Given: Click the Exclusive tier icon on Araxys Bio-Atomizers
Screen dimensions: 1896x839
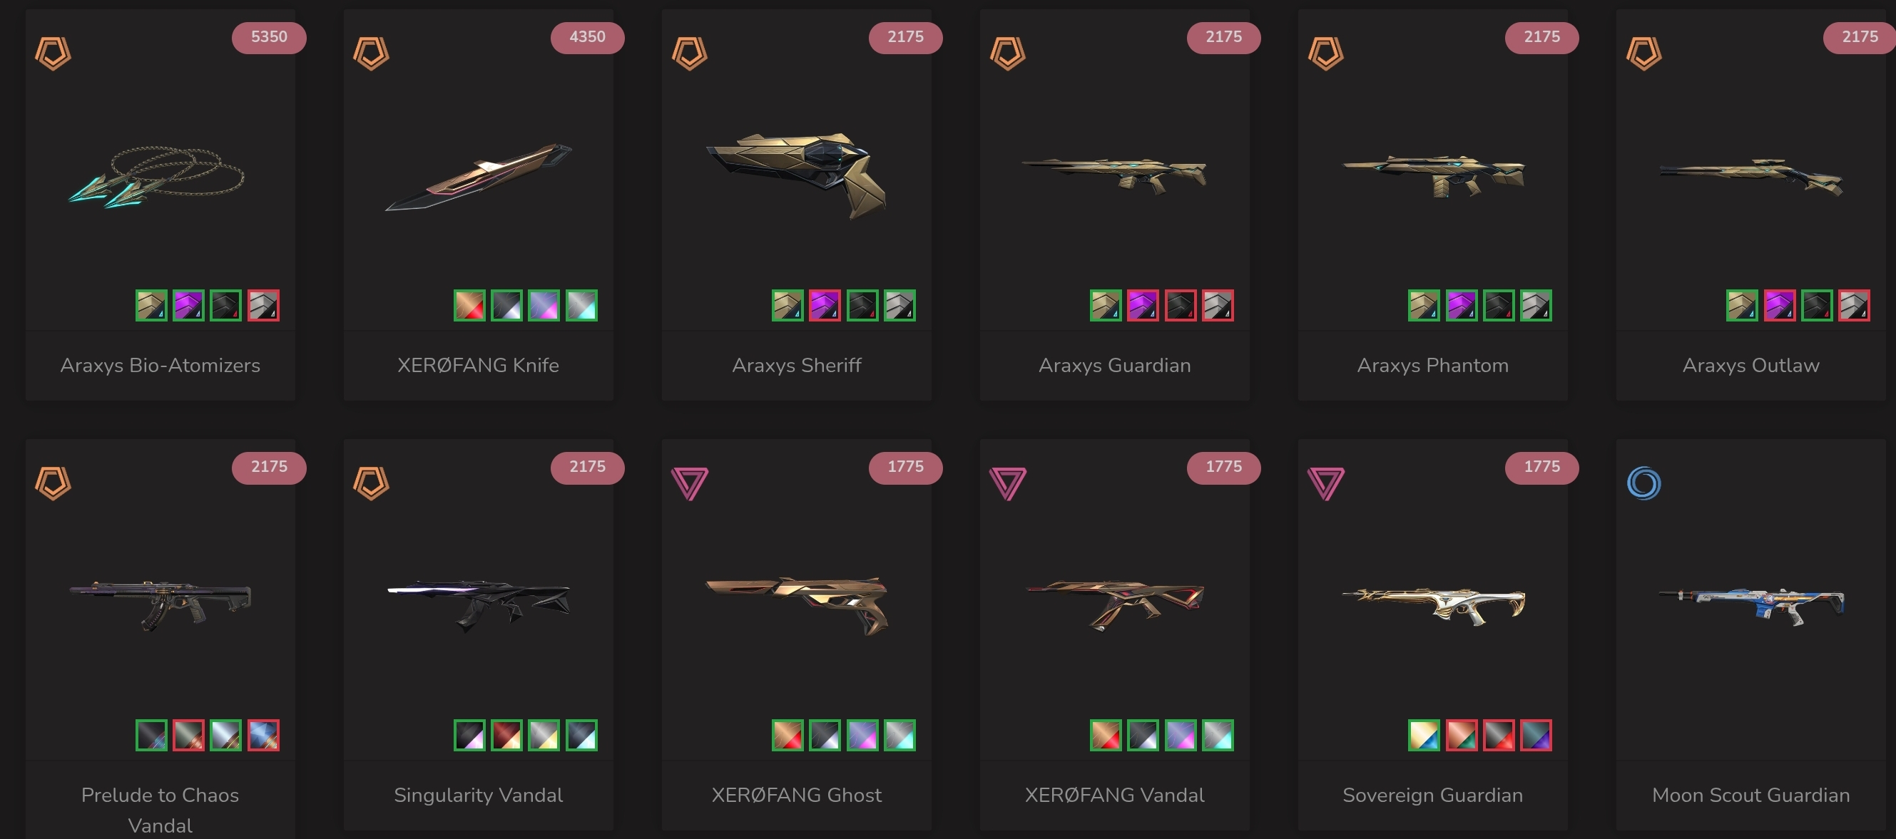Looking at the screenshot, I should pos(53,53).
